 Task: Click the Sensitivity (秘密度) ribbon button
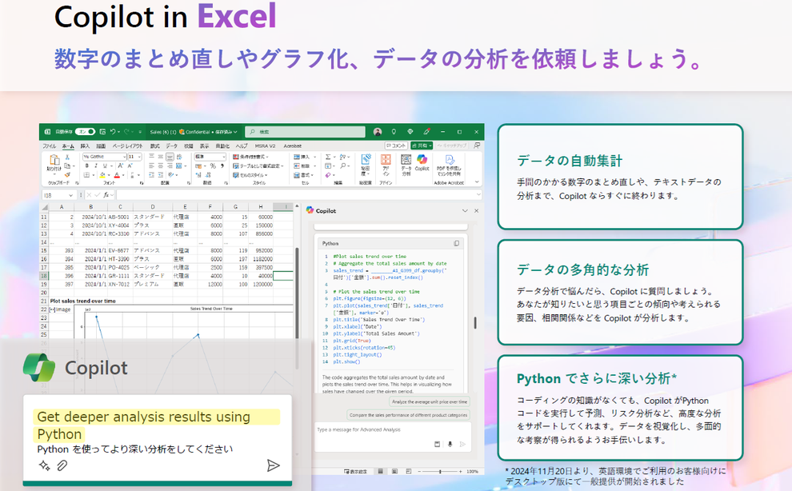pyautogui.click(x=366, y=165)
